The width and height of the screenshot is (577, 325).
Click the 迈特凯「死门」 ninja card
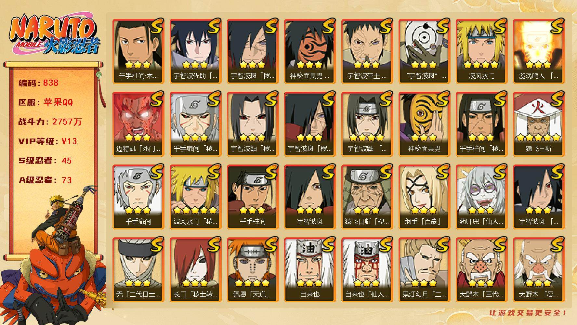138,124
